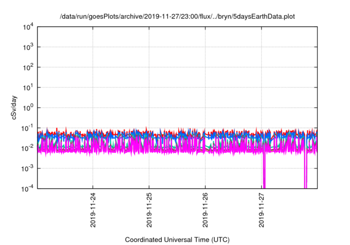Click the Coordinated Universal Time (UTC) axis label
Image resolution: width=350 pixels, height=245 pixels.
[x=177, y=240]
